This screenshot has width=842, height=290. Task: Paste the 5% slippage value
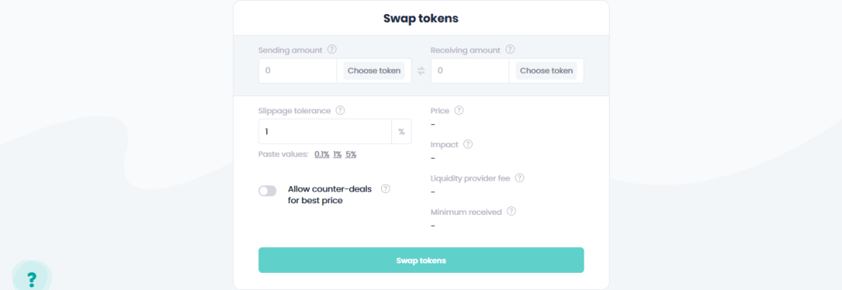351,155
